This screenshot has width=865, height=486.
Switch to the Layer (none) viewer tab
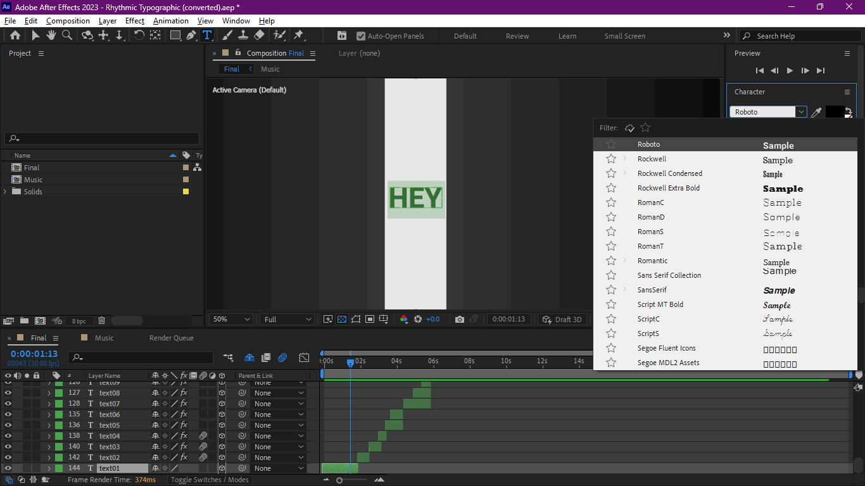(x=359, y=53)
